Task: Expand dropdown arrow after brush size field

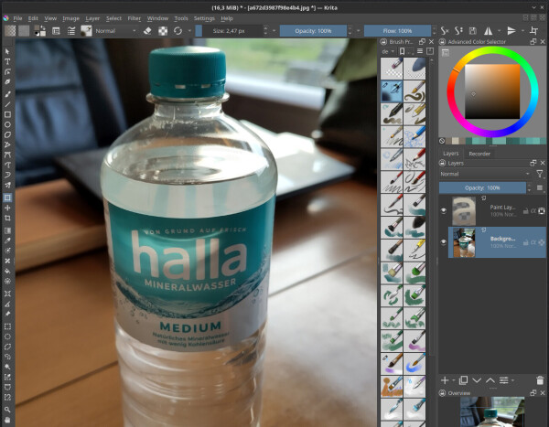Action: [x=274, y=31]
